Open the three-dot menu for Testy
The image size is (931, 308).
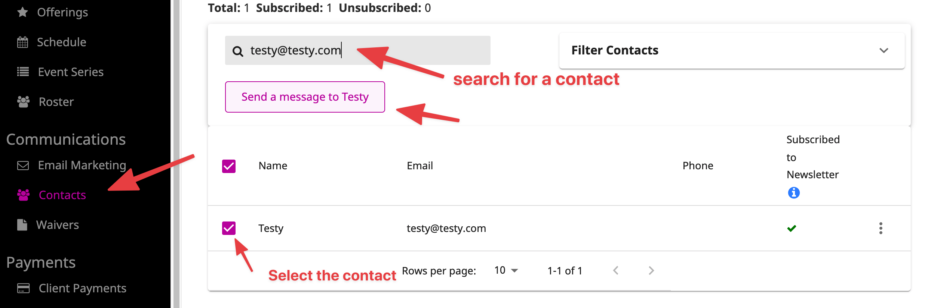(x=881, y=228)
